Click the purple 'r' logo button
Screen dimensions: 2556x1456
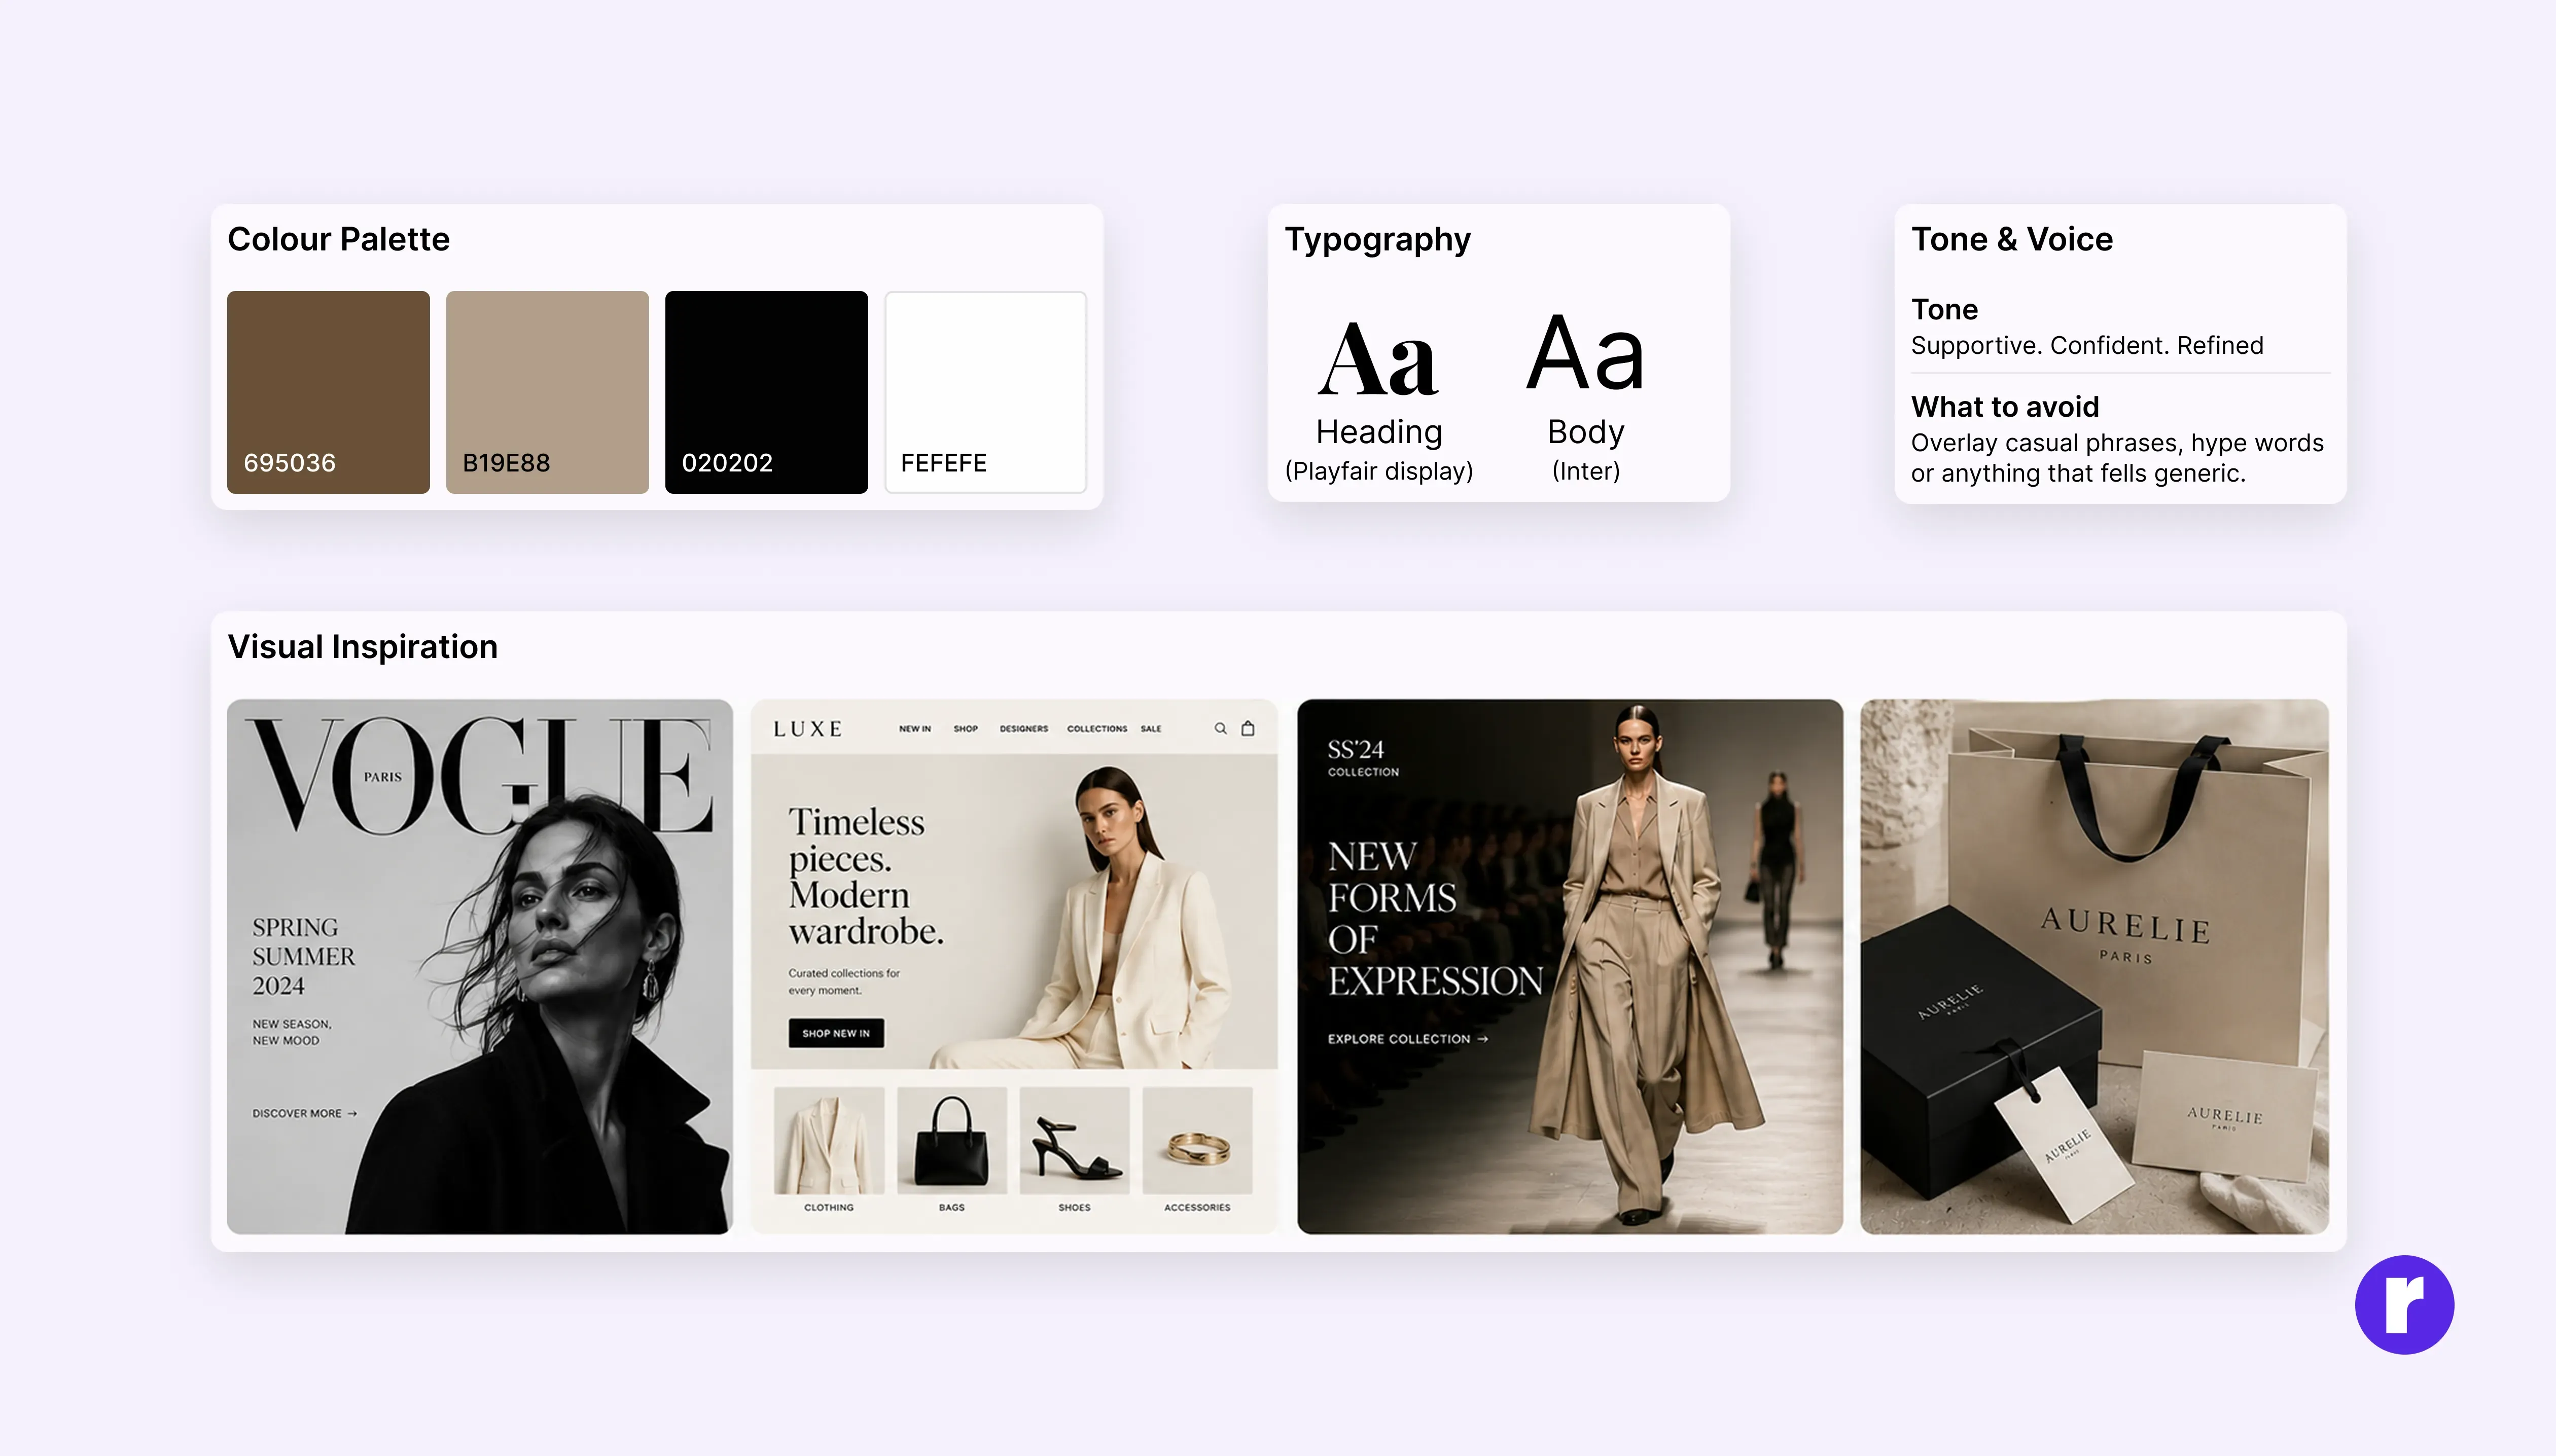click(2404, 1304)
